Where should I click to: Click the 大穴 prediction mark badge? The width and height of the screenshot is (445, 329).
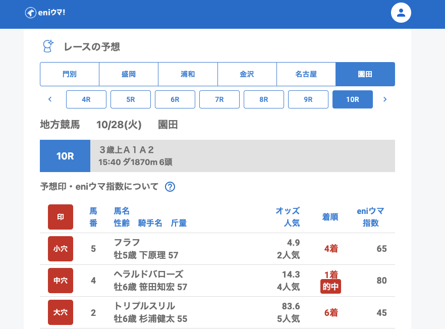pos(61,312)
